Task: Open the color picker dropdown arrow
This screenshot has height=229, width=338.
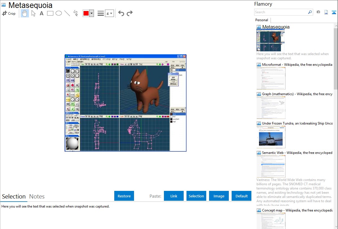Action: 92,13
